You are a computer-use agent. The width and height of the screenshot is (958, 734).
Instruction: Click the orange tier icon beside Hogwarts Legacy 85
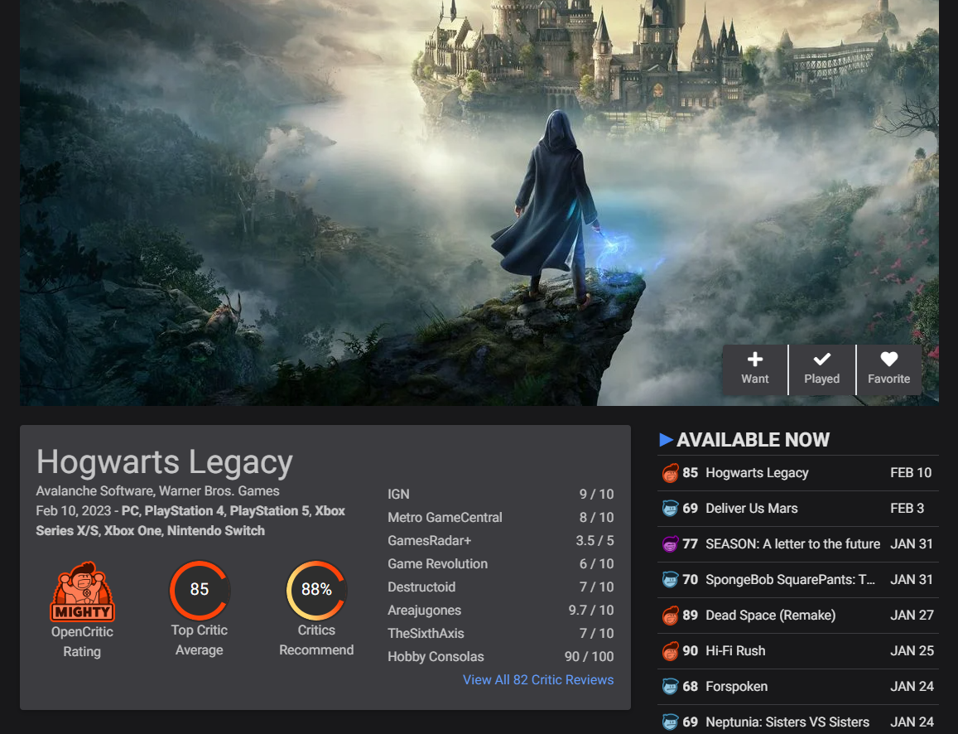[670, 473]
